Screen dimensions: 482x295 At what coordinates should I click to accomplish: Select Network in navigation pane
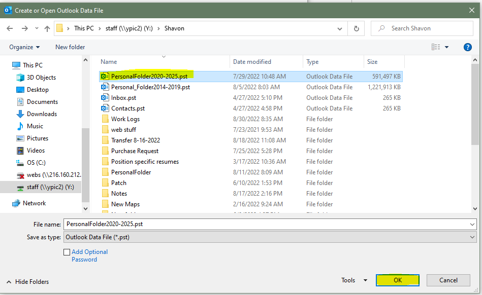click(x=34, y=203)
